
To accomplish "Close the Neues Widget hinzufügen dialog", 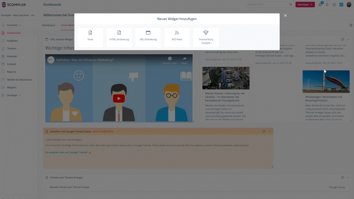I will click(x=285, y=15).
